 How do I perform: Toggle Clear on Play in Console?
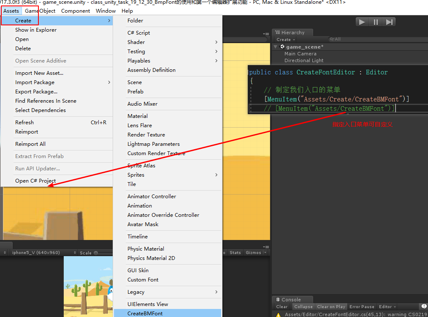(331, 306)
